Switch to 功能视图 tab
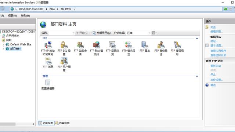Screen dimensions: 235x132 [x=46, y=123]
